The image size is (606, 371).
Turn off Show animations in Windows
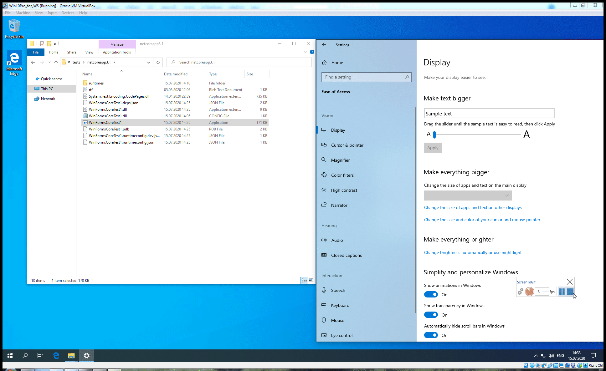click(x=431, y=295)
